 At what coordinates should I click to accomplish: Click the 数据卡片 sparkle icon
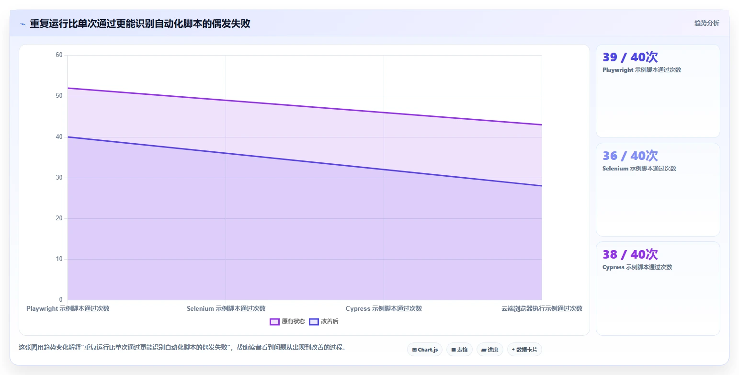pos(513,350)
